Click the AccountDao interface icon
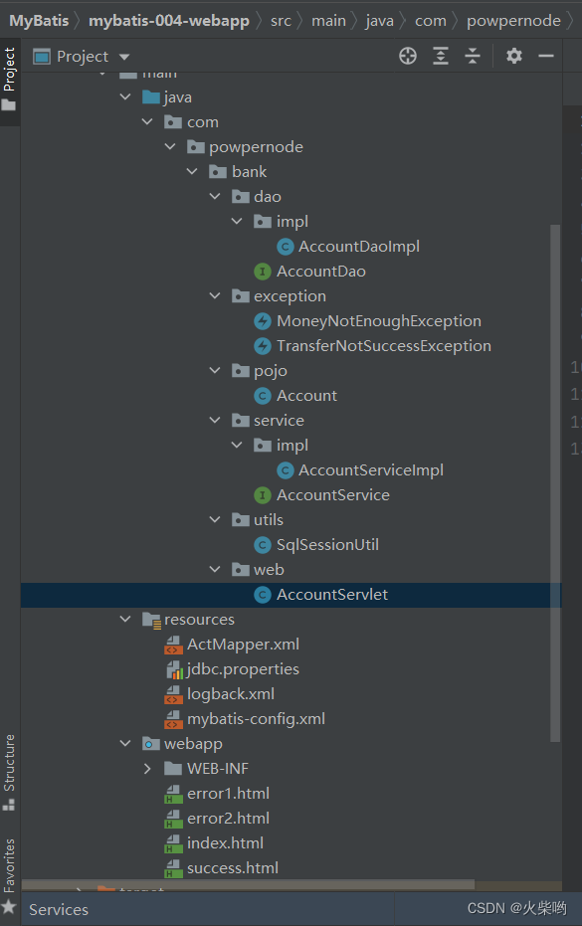This screenshot has width=582, height=926. pos(263,272)
